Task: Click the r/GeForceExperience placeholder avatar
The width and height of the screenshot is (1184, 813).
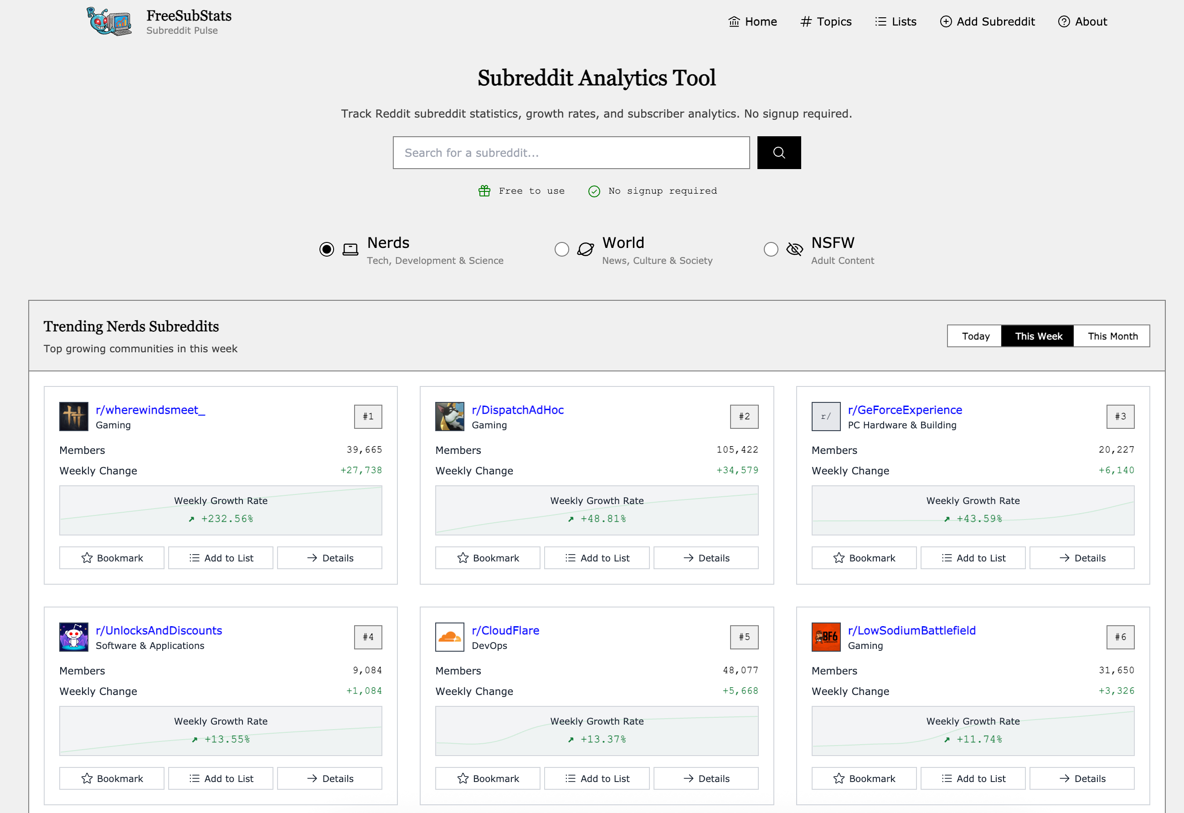Action: (x=825, y=416)
